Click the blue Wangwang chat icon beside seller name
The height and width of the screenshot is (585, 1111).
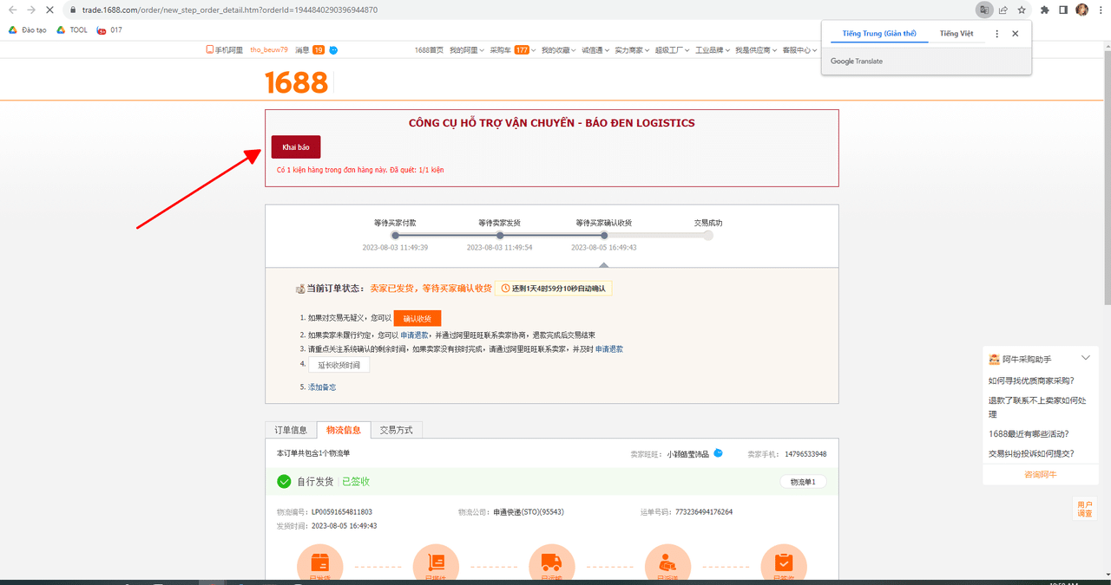pyautogui.click(x=718, y=453)
